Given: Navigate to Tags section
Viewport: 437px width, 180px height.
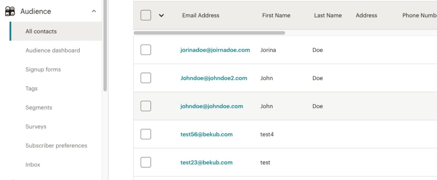Looking at the screenshot, I should tap(31, 88).
